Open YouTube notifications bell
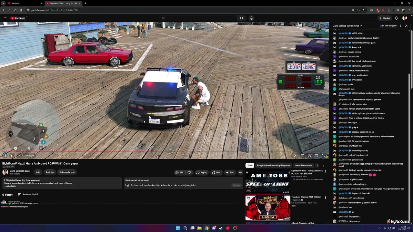The width and height of the screenshot is (413, 232). 396,18
